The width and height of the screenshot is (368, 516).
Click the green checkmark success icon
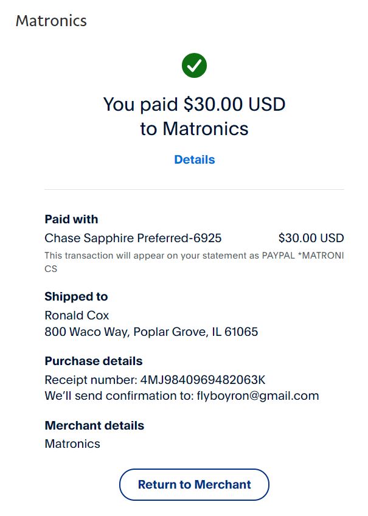click(x=194, y=65)
